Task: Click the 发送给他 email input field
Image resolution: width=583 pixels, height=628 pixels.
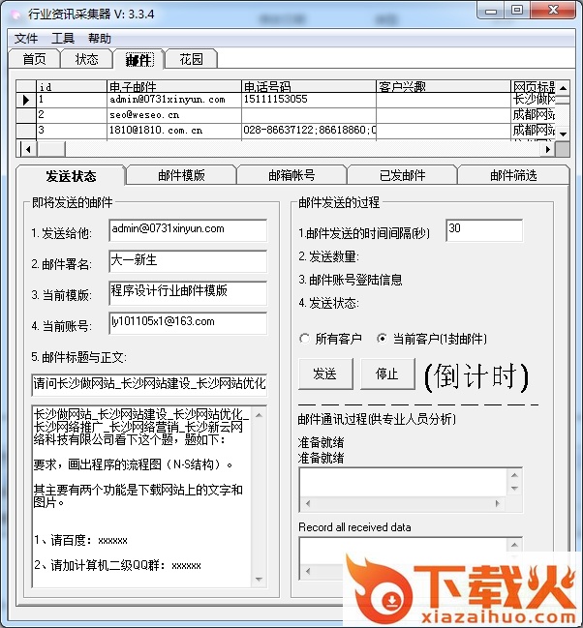Action: click(188, 230)
